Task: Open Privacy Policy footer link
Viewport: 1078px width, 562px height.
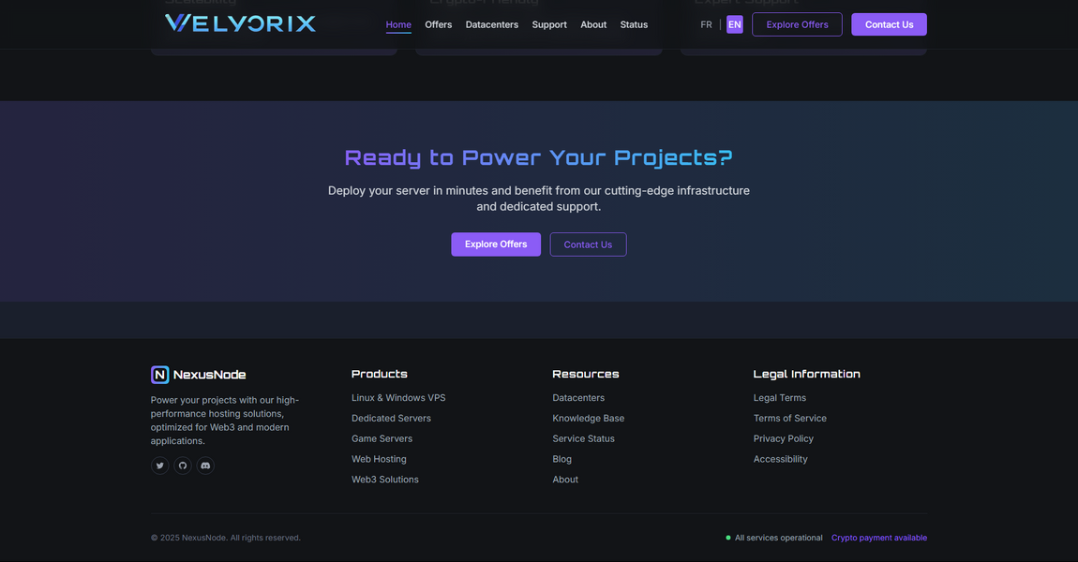Action: tap(783, 438)
